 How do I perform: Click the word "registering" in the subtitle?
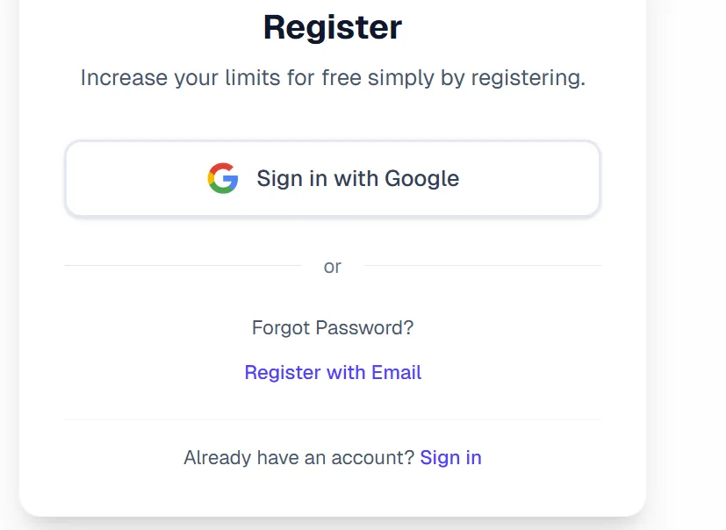click(x=527, y=78)
